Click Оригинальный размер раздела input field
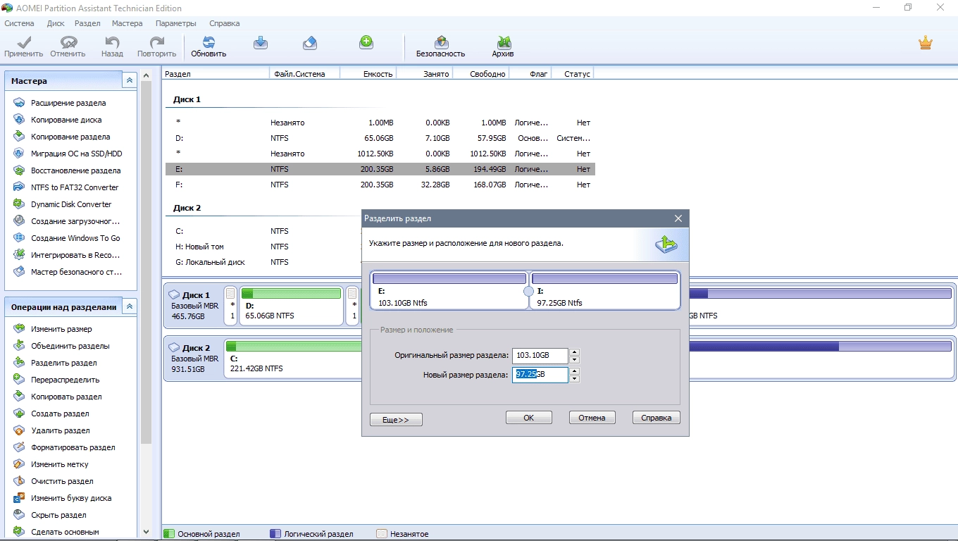Viewport: 958px width, 541px height. pyautogui.click(x=540, y=356)
